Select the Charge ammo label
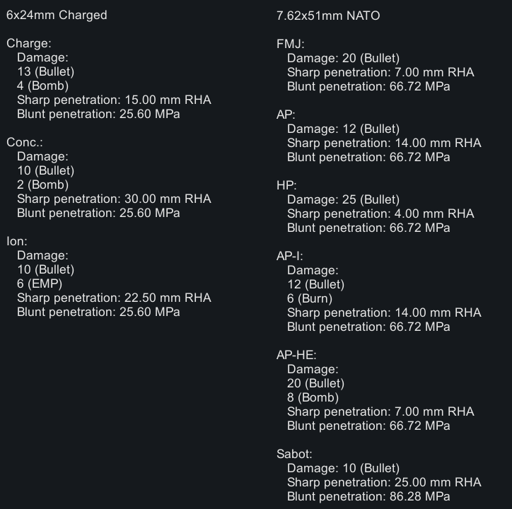Screen dimensions: 512x509 pos(29,43)
